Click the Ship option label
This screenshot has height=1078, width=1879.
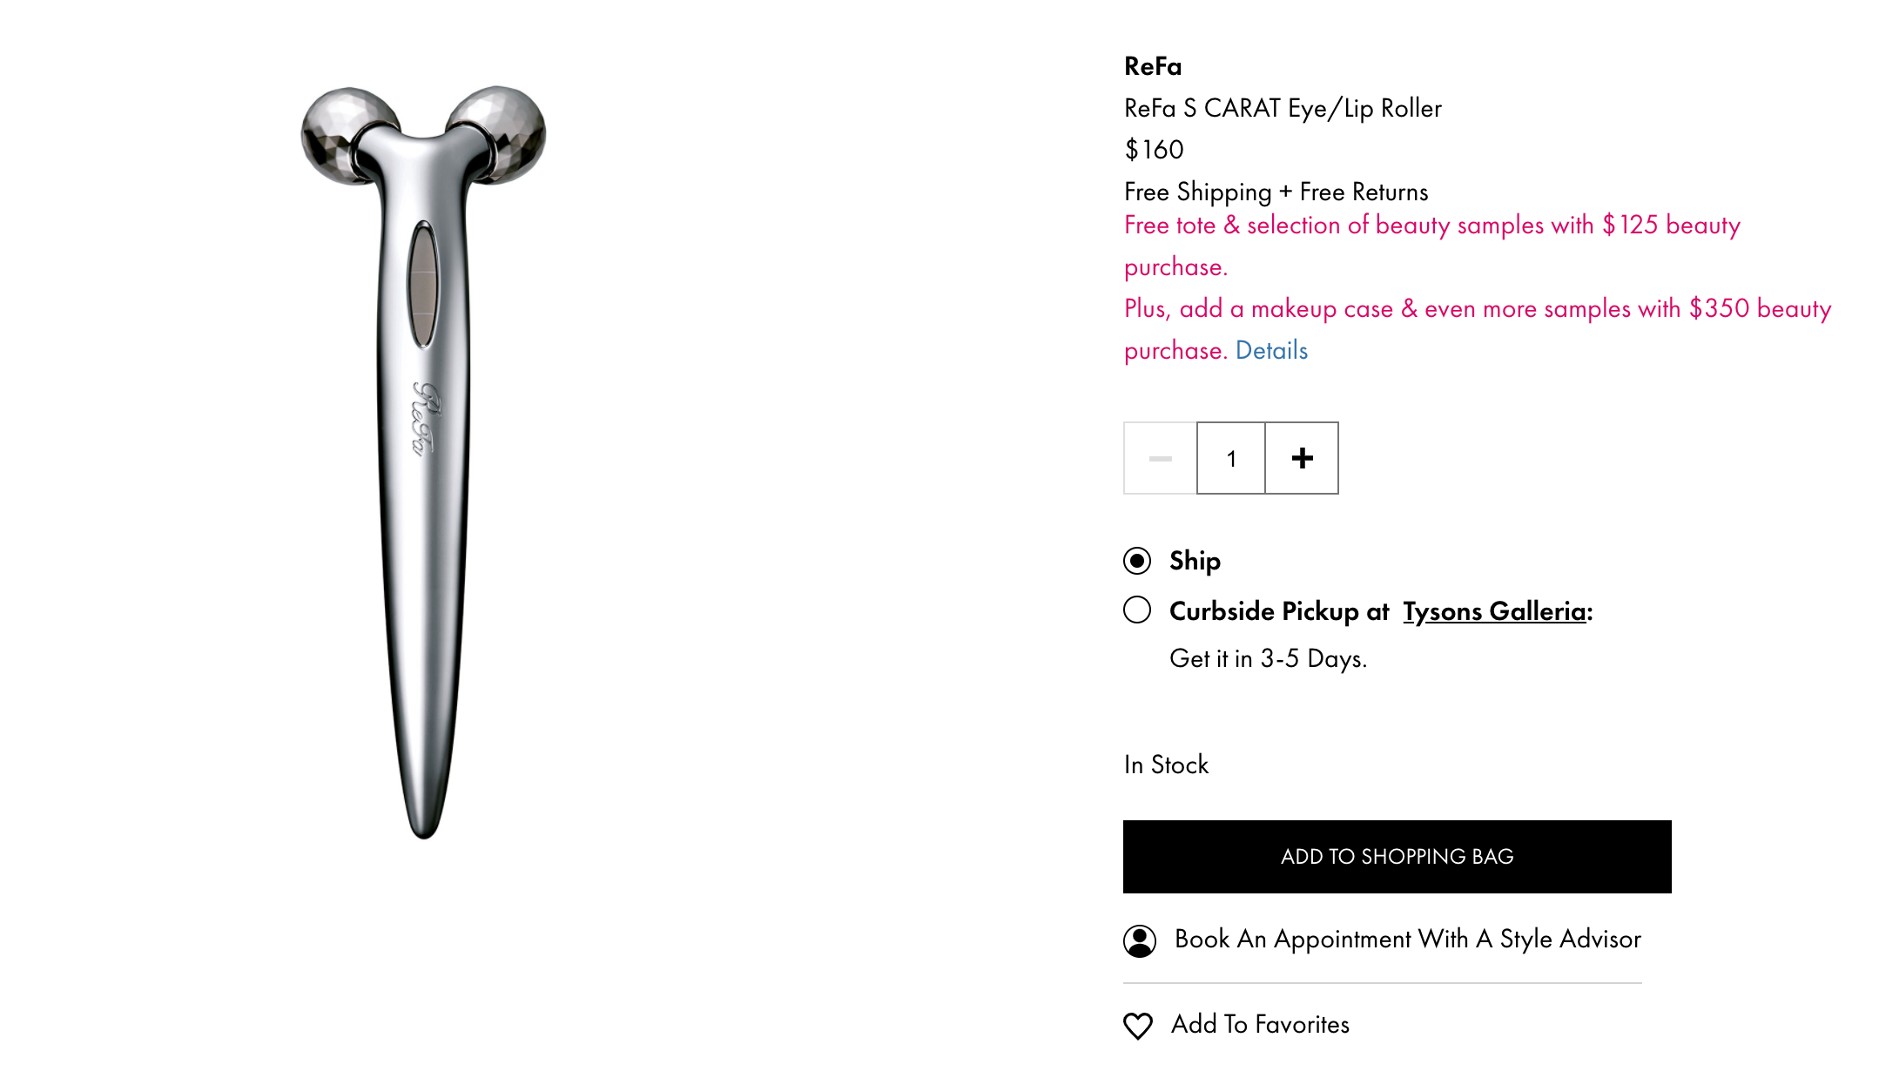[1195, 561]
